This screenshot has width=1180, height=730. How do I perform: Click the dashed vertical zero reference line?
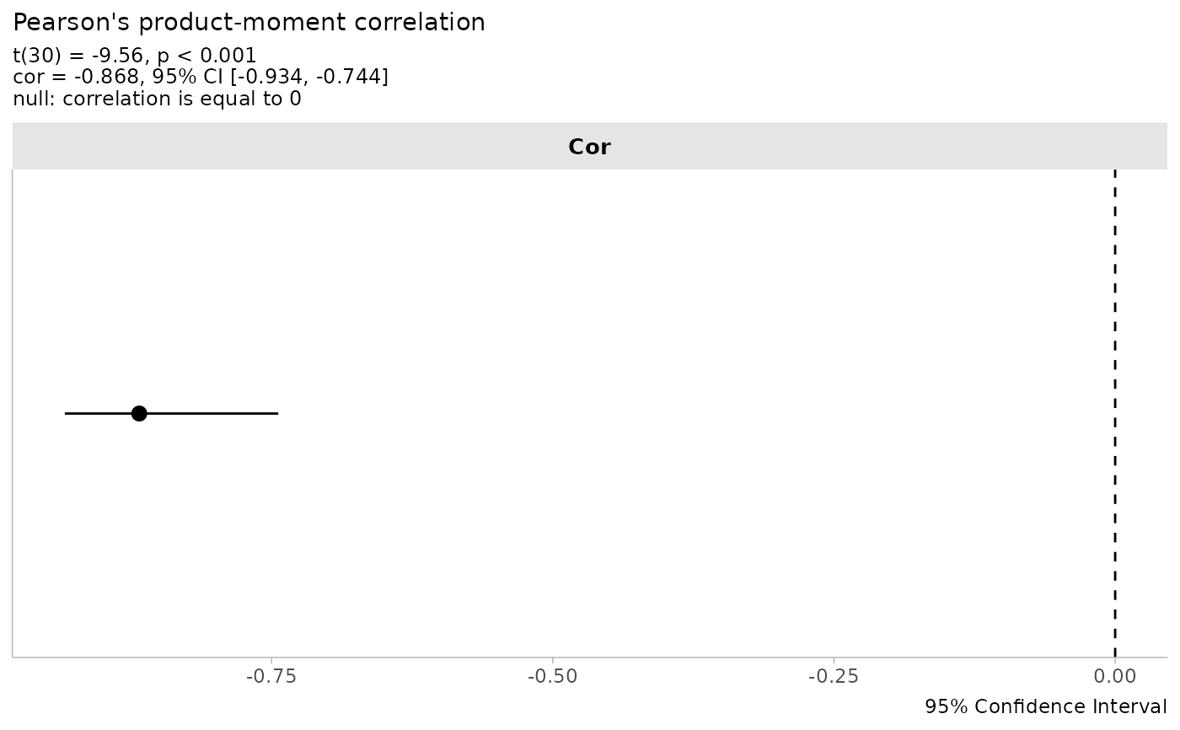coord(1115,337)
